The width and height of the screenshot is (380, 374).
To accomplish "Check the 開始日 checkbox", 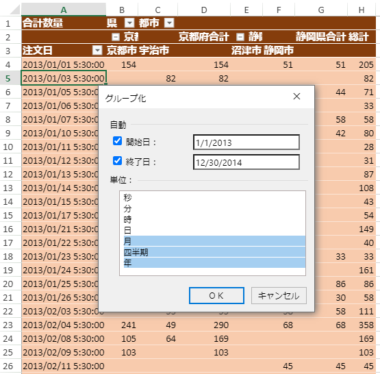I will pos(117,141).
